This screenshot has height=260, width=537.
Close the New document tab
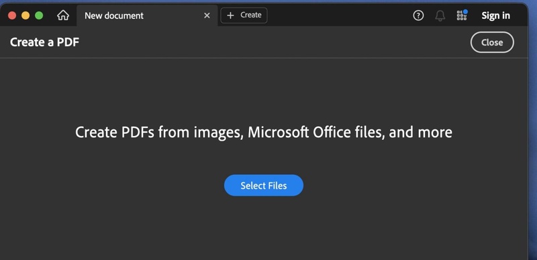point(207,15)
